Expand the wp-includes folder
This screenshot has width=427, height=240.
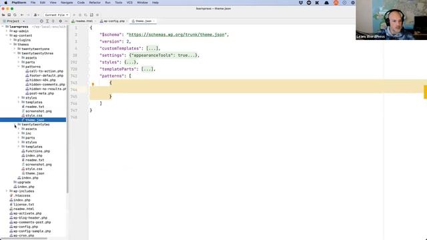(7, 191)
